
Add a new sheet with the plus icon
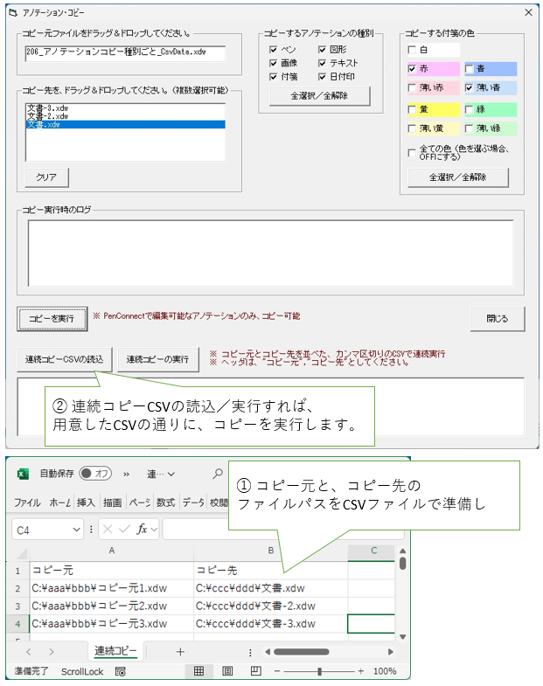(180, 652)
